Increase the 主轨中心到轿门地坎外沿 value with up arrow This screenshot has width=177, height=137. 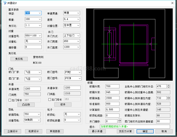168,85
